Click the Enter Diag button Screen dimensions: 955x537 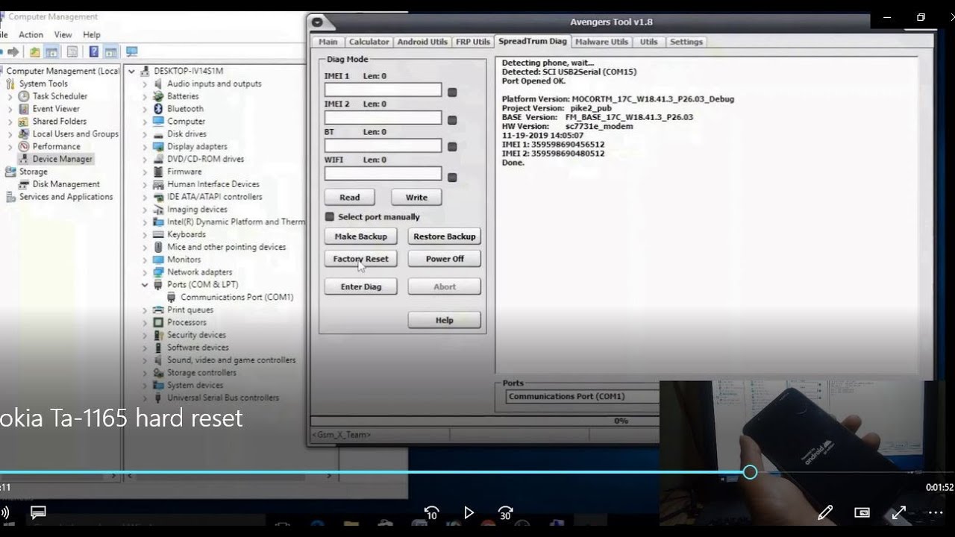361,286
